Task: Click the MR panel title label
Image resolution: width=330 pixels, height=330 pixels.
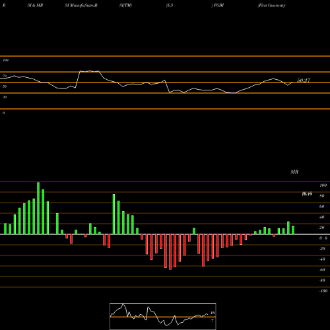Action: click(x=294, y=172)
